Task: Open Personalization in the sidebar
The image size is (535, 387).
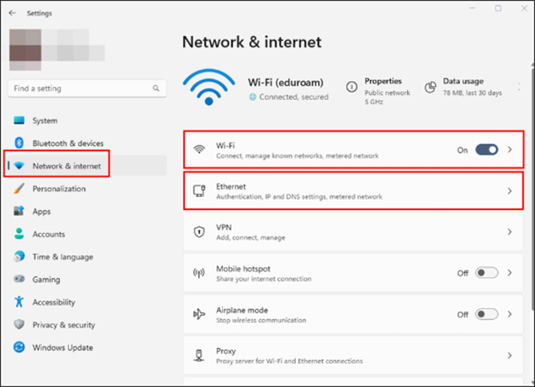Action: click(59, 189)
